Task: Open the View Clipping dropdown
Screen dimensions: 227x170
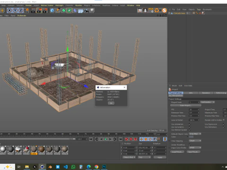Action: pos(195,141)
